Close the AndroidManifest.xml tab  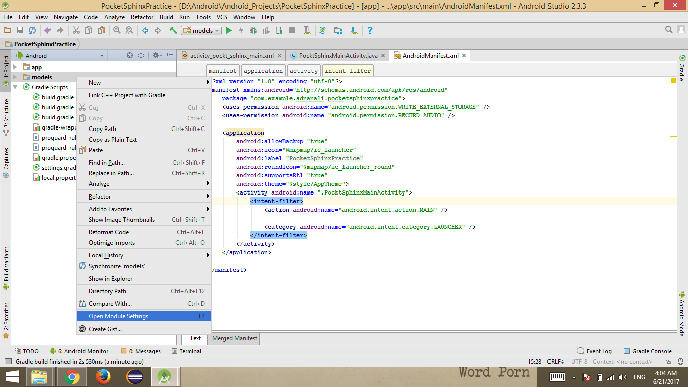point(464,56)
